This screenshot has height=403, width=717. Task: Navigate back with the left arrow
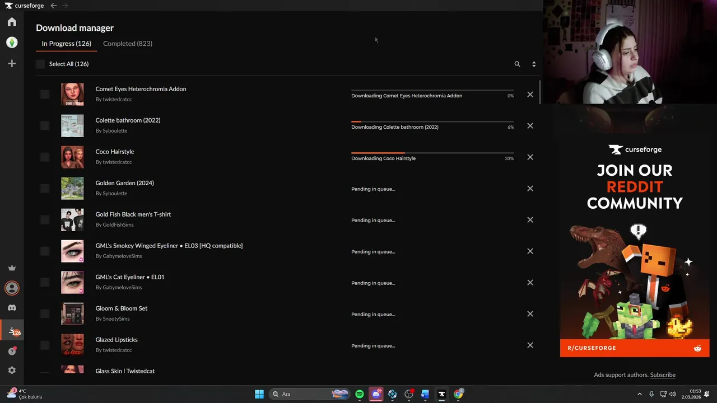54,6
